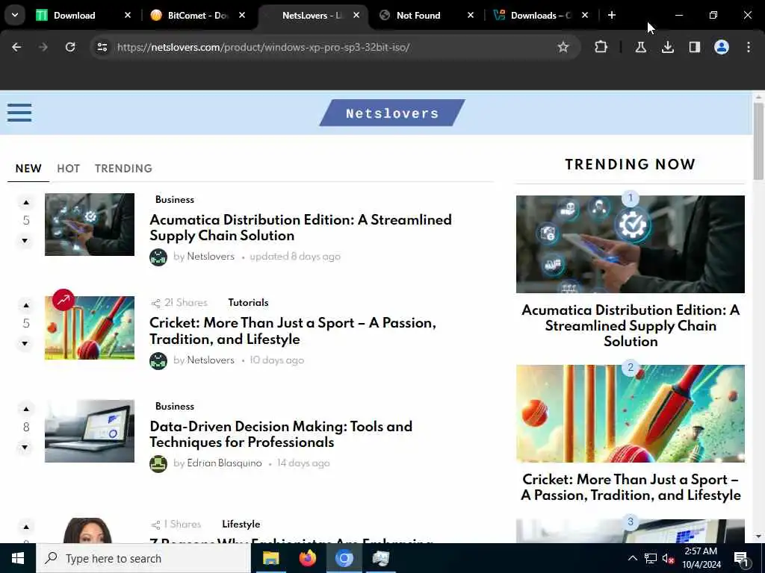Open the Business category above the Acumatica article

point(175,200)
